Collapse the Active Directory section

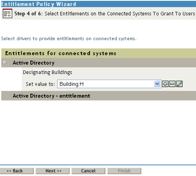click(4, 62)
